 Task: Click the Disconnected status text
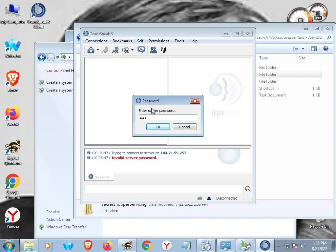(227, 198)
